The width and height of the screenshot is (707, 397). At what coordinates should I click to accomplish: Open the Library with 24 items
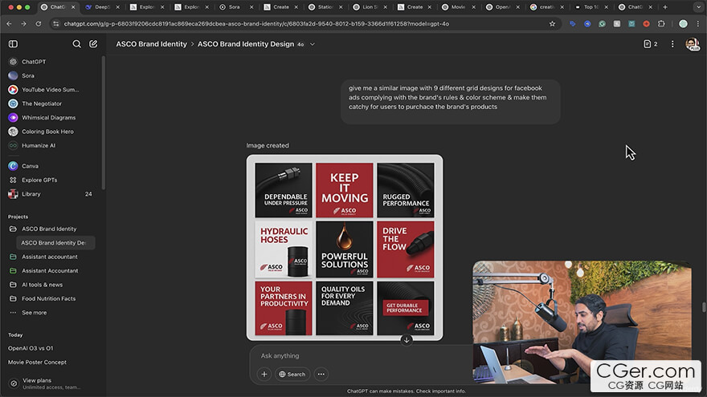pyautogui.click(x=50, y=194)
